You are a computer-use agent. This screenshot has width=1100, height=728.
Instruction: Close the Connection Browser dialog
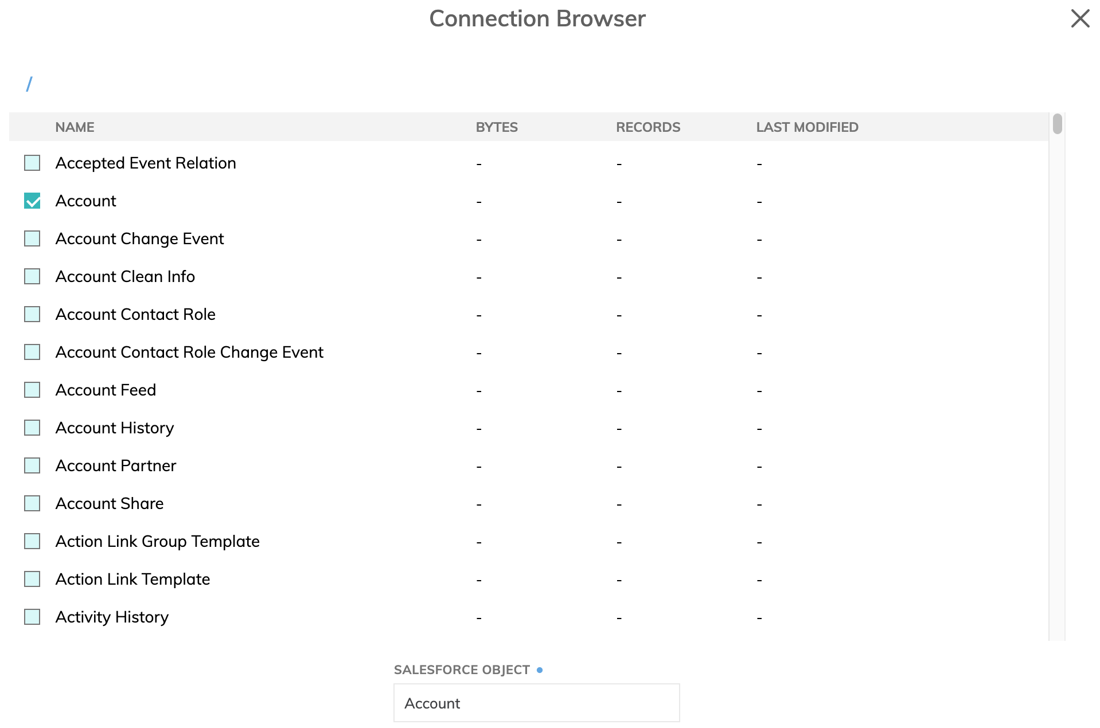tap(1080, 18)
